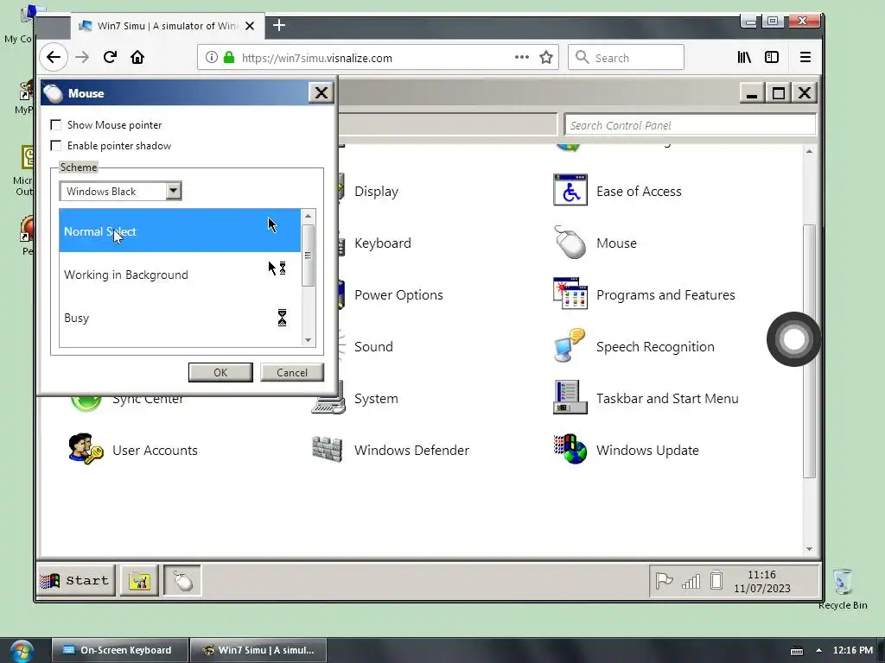
Task: Click the simulator Start button
Action: click(76, 580)
